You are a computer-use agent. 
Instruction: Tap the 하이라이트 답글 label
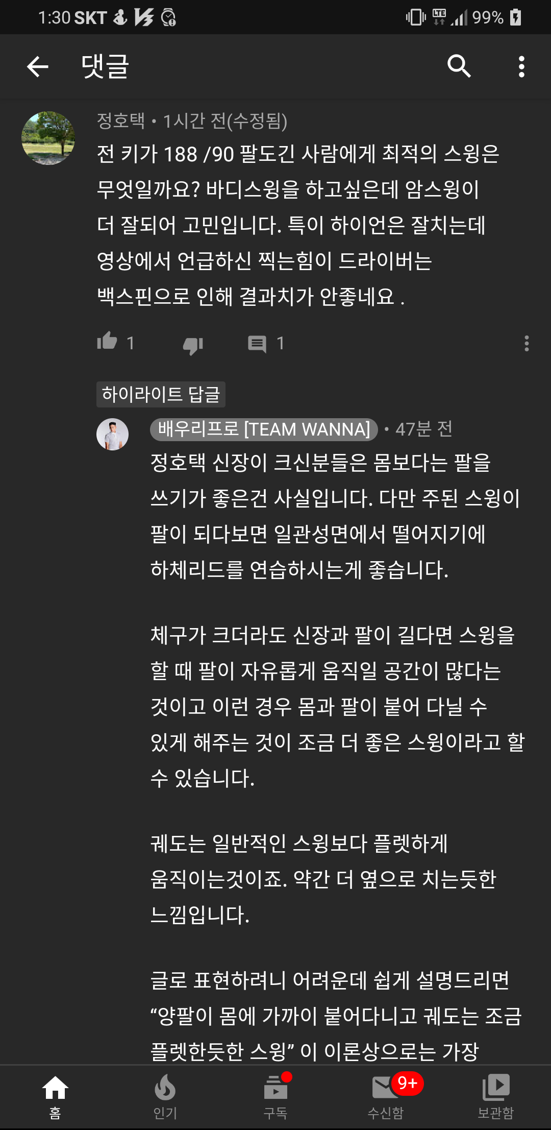coord(161,394)
